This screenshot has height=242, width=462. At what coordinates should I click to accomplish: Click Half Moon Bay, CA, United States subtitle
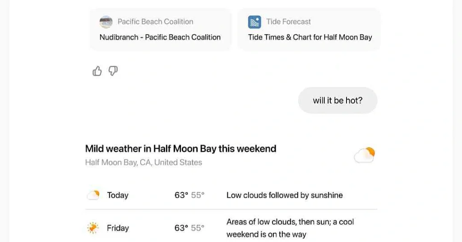point(143,163)
